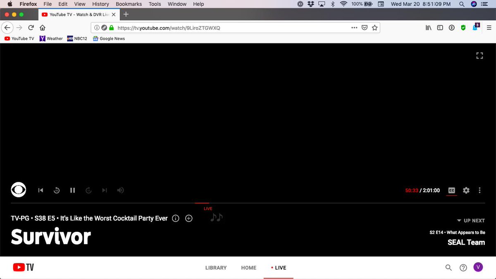The image size is (496, 279).
Task: Open SEAL Team up next
Action: click(466, 242)
